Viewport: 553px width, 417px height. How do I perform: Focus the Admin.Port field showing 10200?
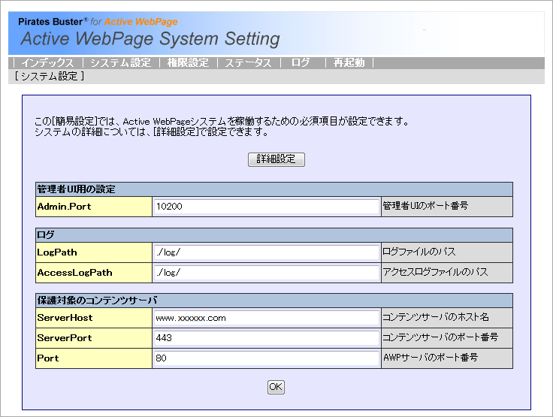tap(267, 206)
